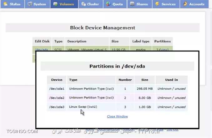Open the Quota tab
212x138 pixels.
(x=115, y=4)
